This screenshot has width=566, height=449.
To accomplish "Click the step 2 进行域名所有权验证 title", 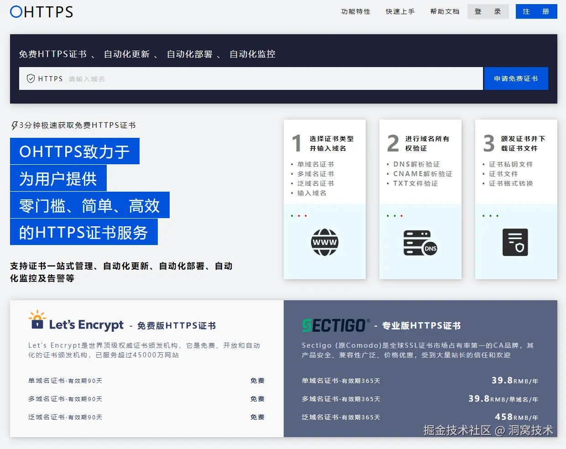I will pyautogui.click(x=427, y=143).
